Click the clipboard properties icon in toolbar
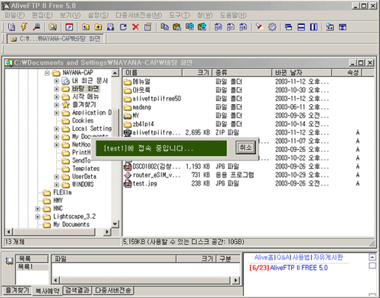 147,27
